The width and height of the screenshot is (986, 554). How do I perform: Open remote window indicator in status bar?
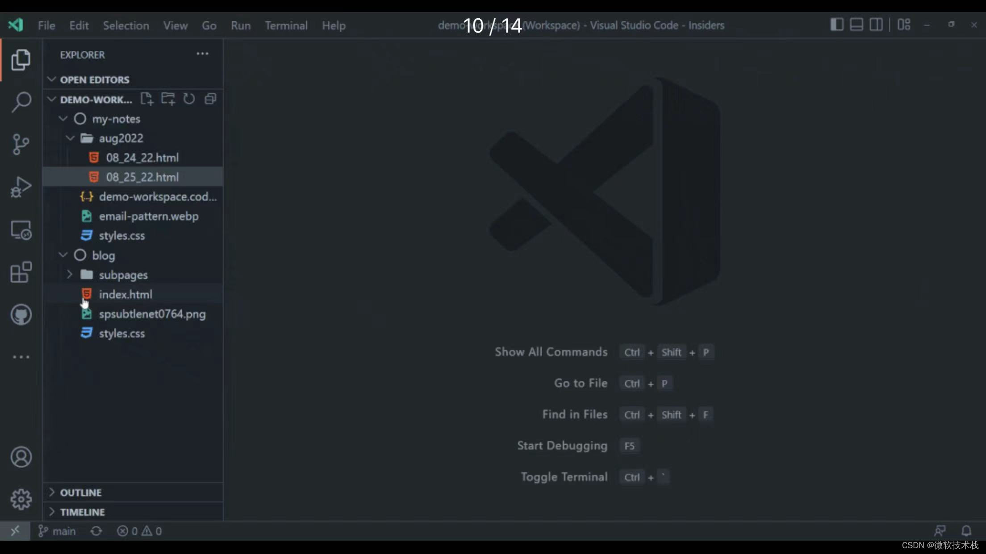[15, 531]
